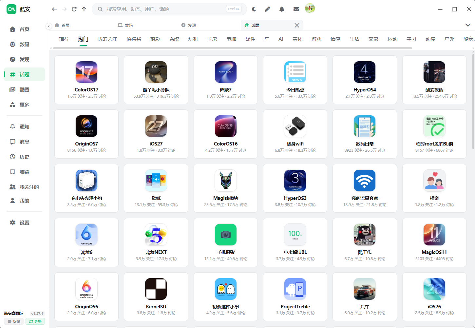
Task: Open 历史 in the left sidebar
Action: [x=24, y=157]
